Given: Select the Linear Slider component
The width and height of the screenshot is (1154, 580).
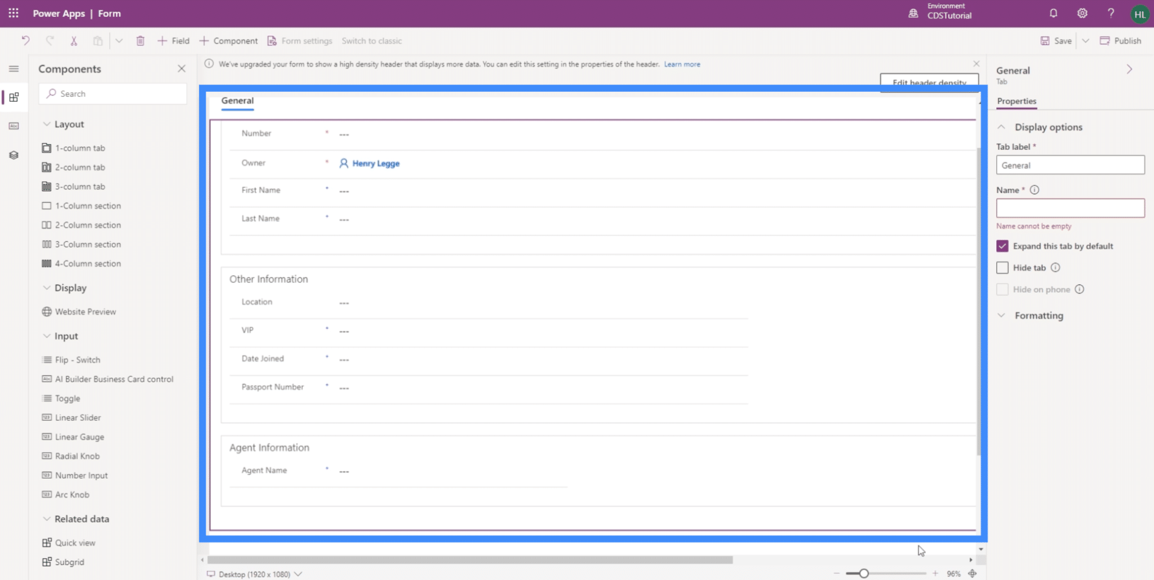Looking at the screenshot, I should pyautogui.click(x=72, y=417).
